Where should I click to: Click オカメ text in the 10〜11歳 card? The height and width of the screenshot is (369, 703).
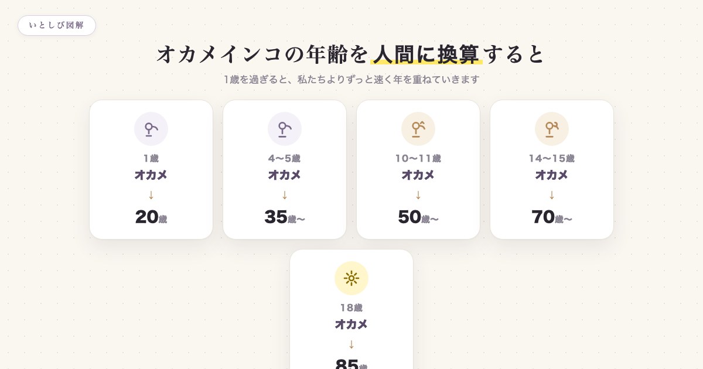418,175
